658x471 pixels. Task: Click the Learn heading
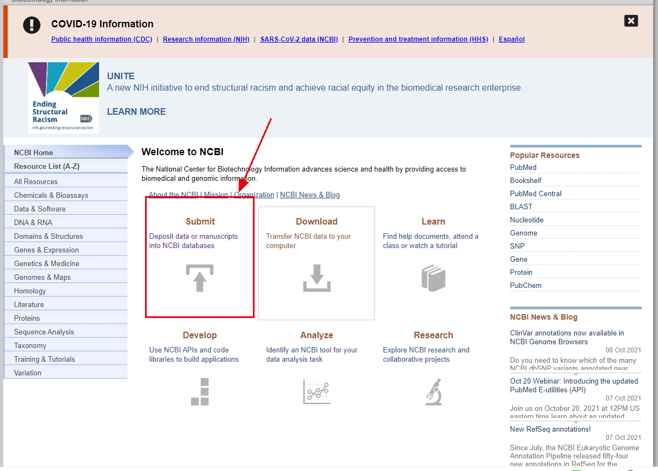(434, 221)
